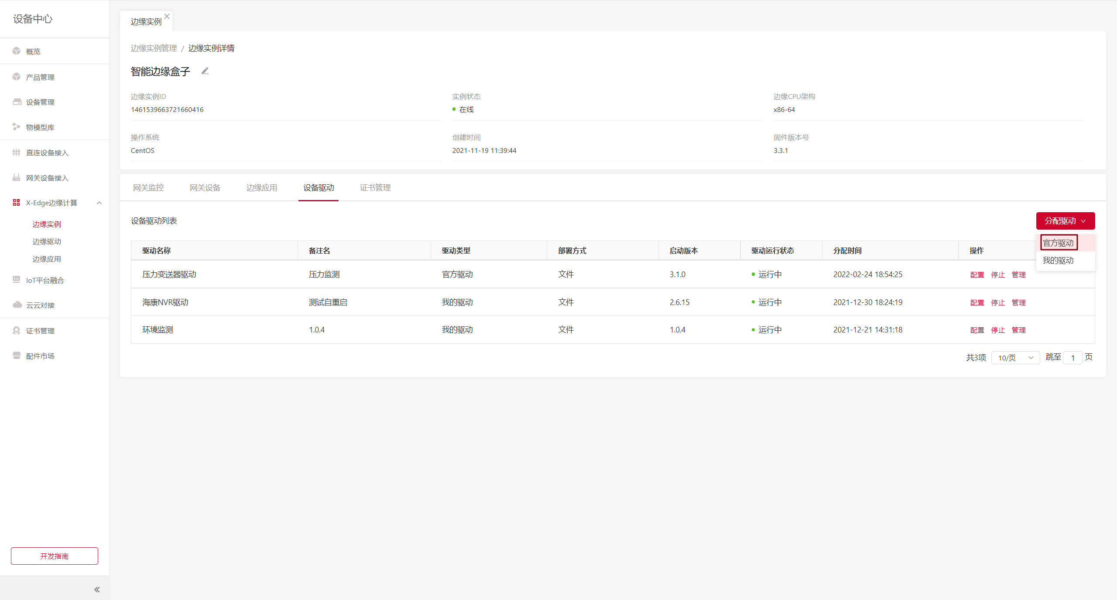Click the 跳至 page number input field
This screenshot has width=1117, height=600.
(1072, 358)
